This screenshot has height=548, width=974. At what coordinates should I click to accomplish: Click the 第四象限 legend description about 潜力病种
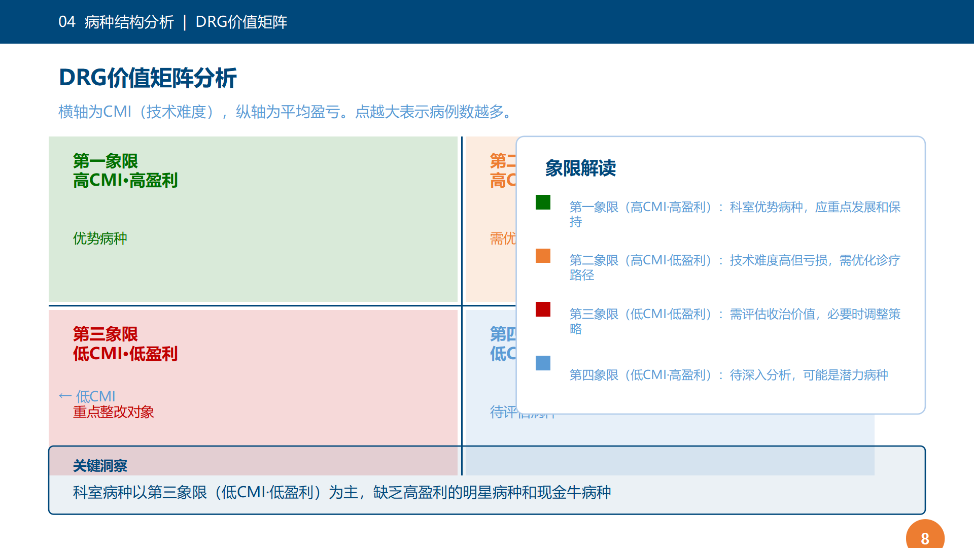pyautogui.click(x=728, y=375)
